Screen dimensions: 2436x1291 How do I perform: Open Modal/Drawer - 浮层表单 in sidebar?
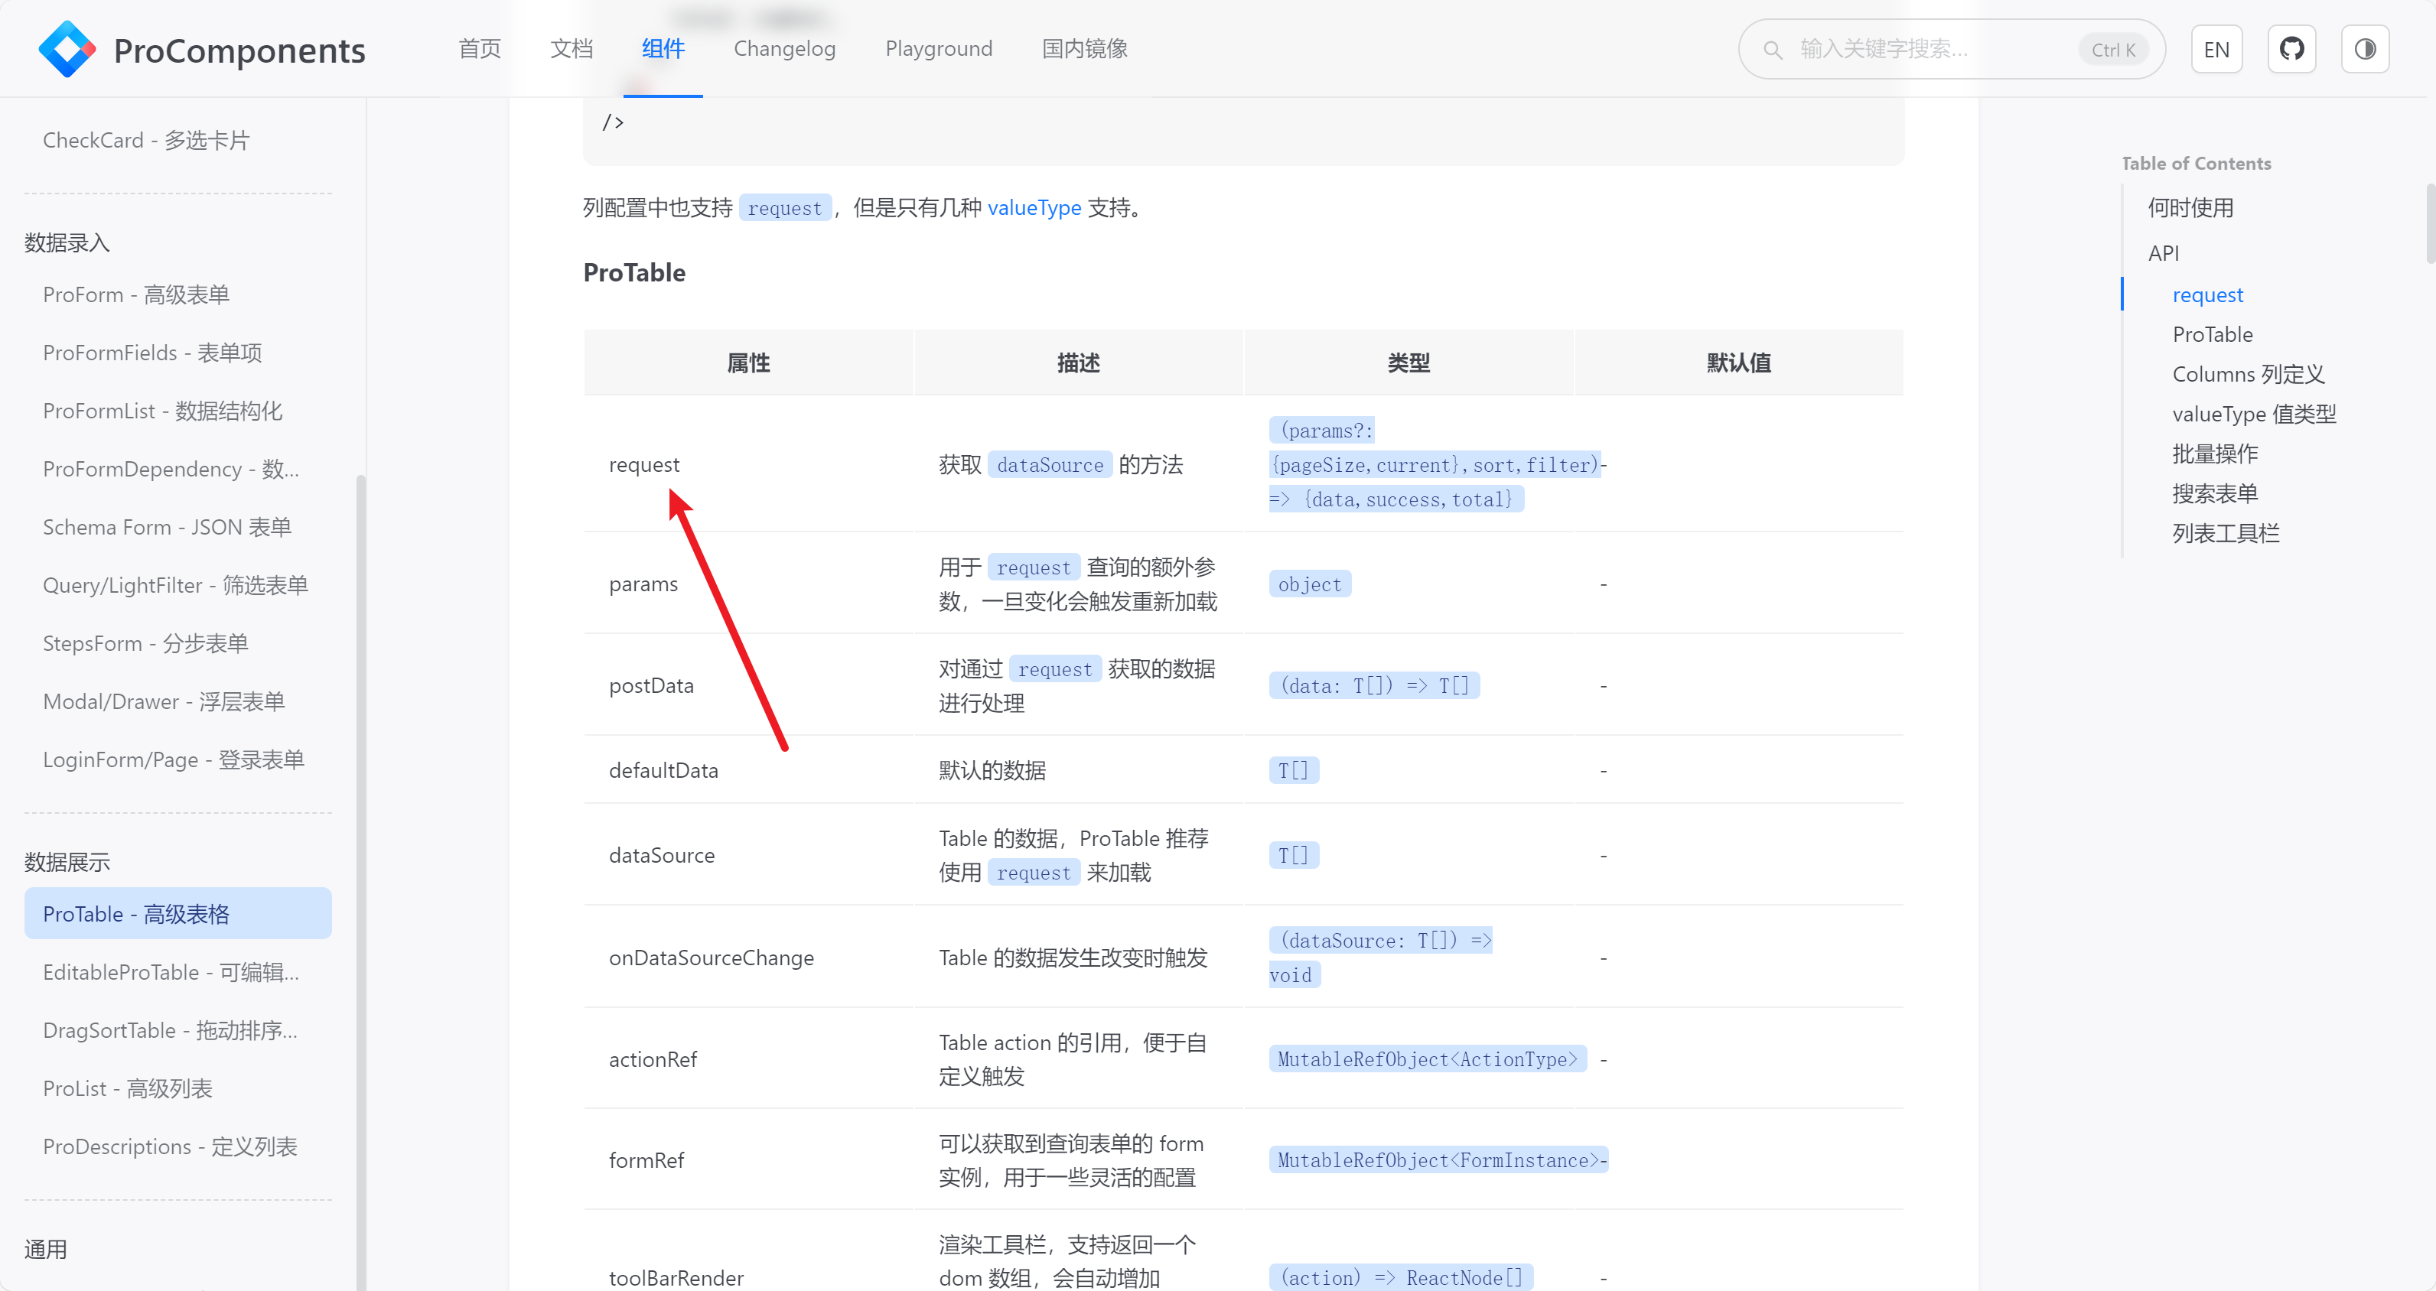[x=177, y=702]
